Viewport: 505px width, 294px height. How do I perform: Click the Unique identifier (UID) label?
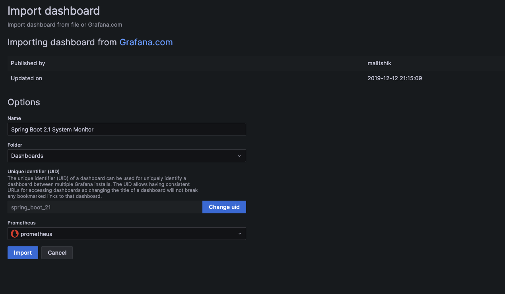pos(33,171)
